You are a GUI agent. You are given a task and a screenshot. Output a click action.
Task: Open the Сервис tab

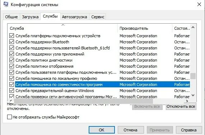click(x=98, y=17)
